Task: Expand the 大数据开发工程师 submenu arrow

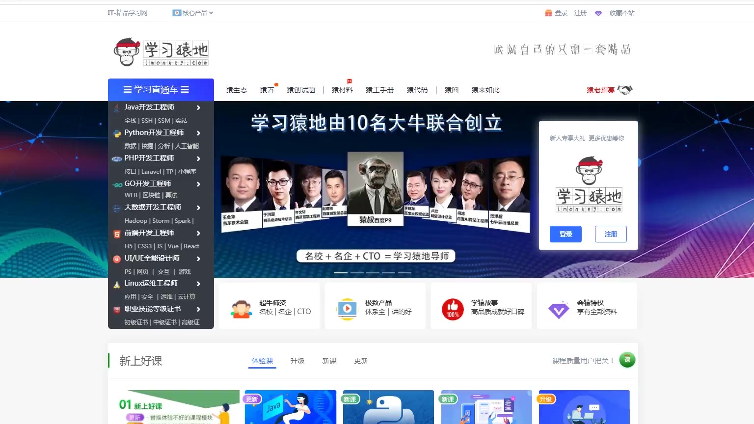Action: [x=198, y=208]
